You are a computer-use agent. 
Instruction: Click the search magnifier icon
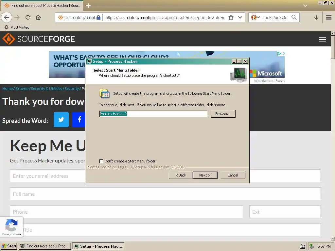pos(294,17)
